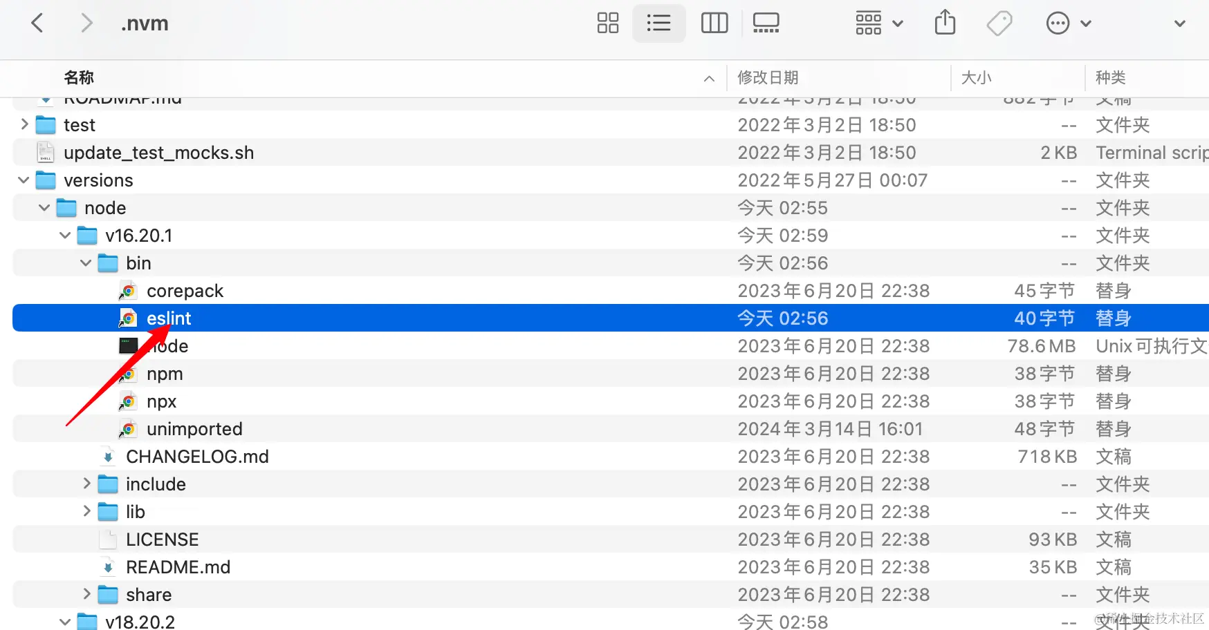Collapse the v16.20.1 folder

(x=65, y=235)
